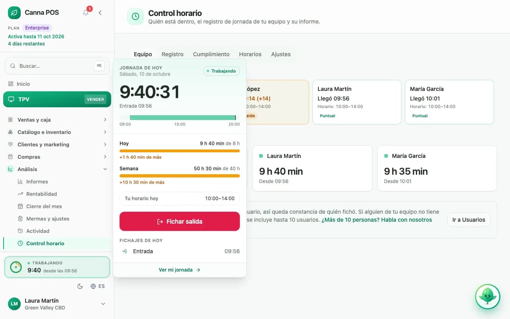This screenshot has width=510, height=319.
Task: Open the leaf mascot assistant
Action: pos(487,296)
